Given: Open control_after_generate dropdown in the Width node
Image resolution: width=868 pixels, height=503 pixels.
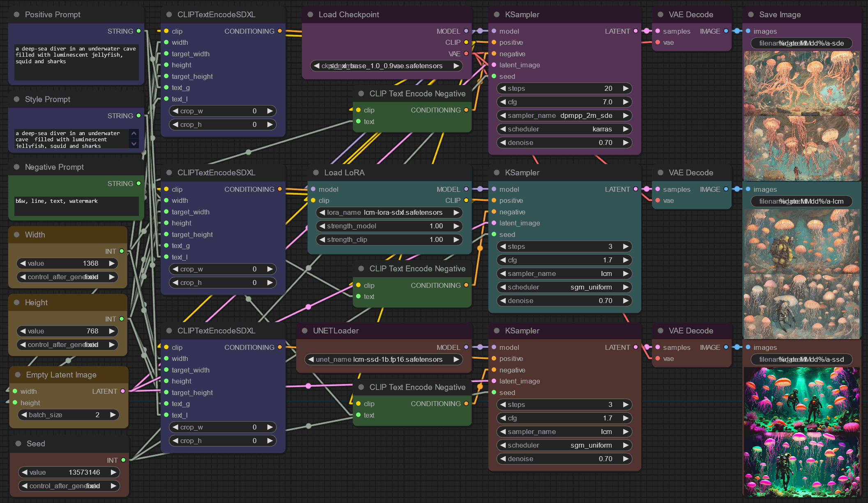Looking at the screenshot, I should [x=67, y=277].
